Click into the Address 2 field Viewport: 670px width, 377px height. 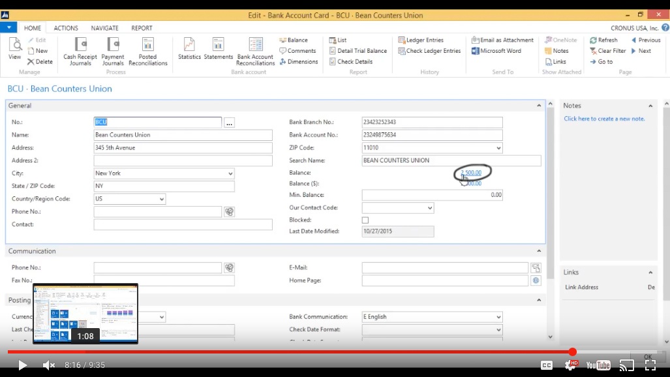pyautogui.click(x=183, y=160)
